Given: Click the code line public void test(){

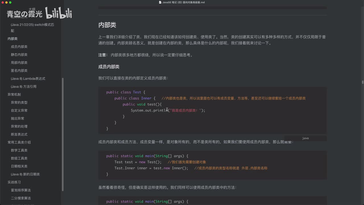Looking at the screenshot, I should click(142, 104).
